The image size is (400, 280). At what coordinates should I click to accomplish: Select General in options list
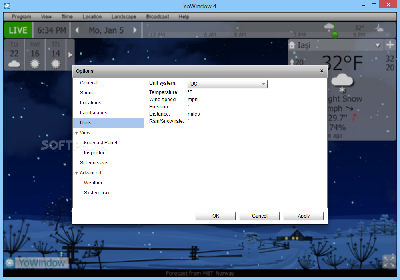[108, 83]
